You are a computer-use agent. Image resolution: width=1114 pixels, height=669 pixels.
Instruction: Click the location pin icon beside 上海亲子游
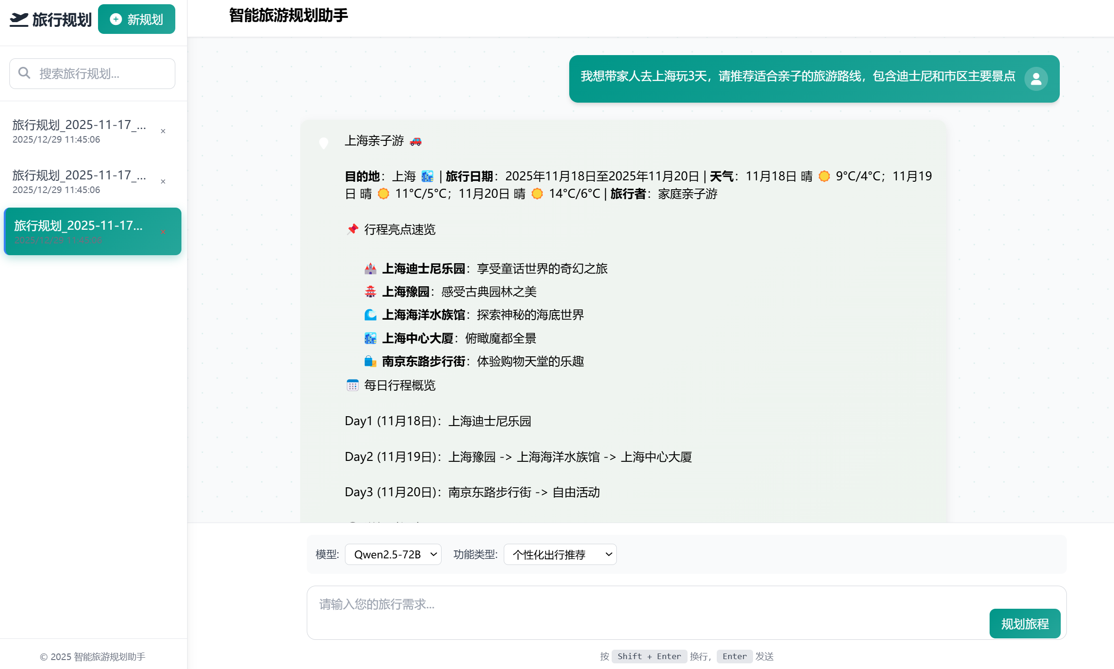[x=323, y=143]
